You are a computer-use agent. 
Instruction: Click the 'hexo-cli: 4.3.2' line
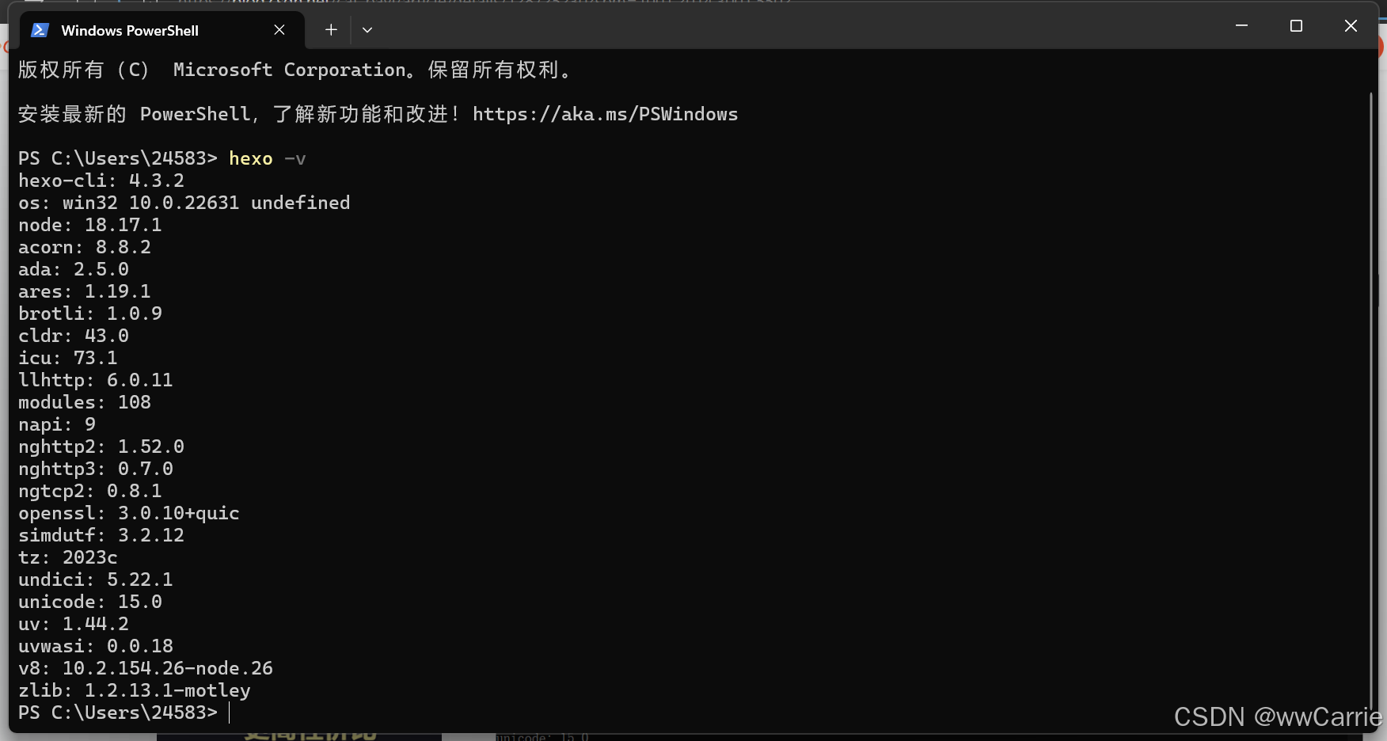coord(101,181)
